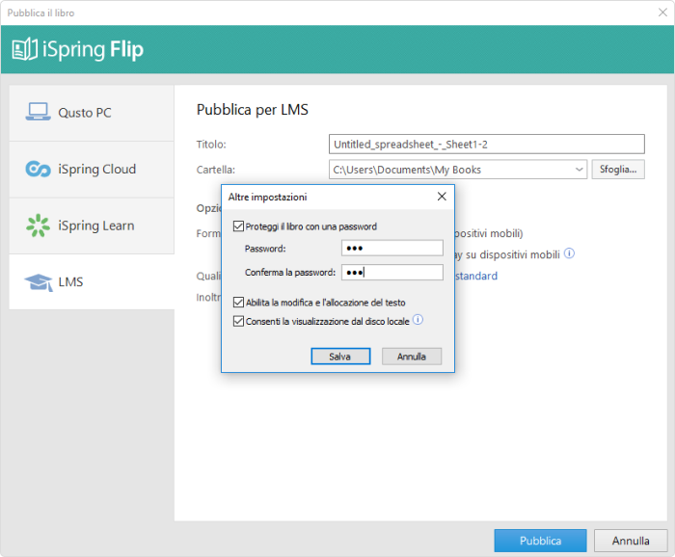Click the blue Pubblica button
Screen dimensions: 675x557
tap(540, 541)
